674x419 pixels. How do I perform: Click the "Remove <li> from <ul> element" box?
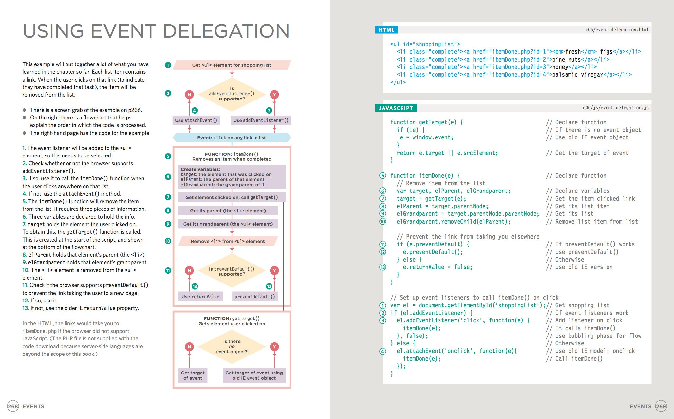pyautogui.click(x=228, y=241)
